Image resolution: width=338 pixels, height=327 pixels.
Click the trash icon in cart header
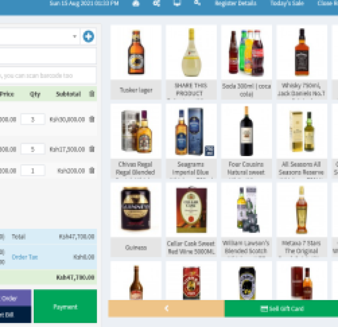click(x=92, y=94)
